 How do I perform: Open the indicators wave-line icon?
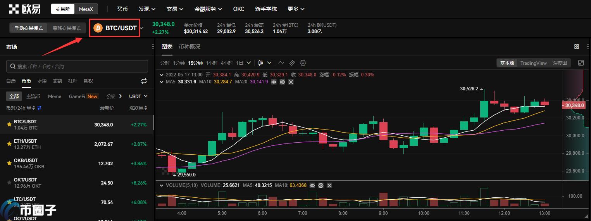coord(281,63)
